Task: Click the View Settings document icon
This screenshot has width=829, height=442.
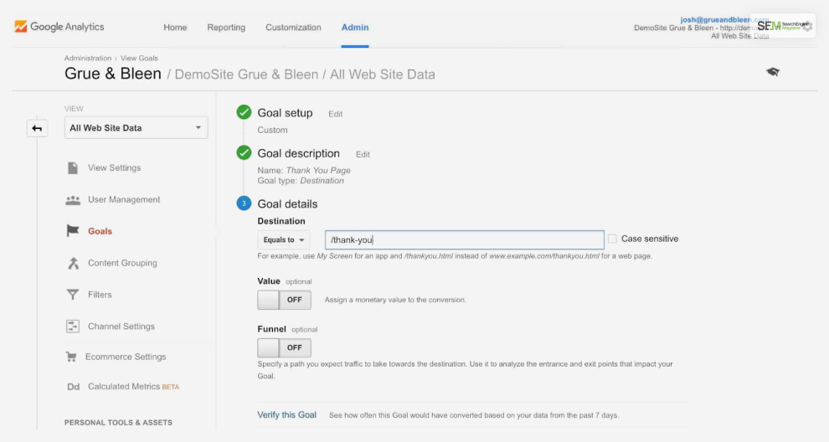Action: (73, 167)
